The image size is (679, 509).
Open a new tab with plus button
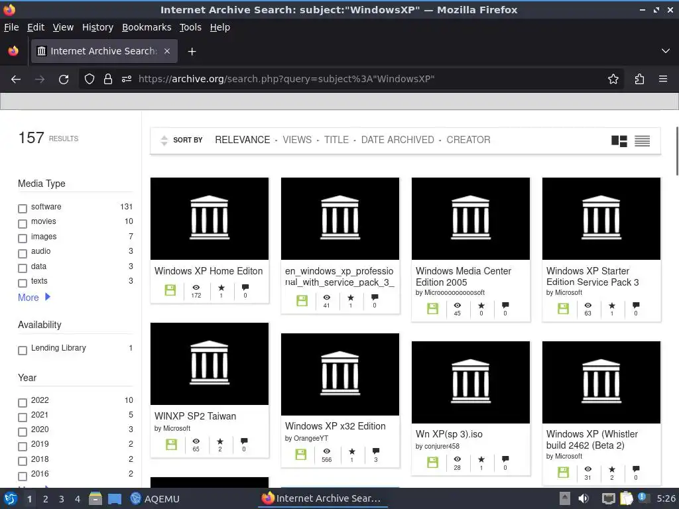(x=192, y=52)
